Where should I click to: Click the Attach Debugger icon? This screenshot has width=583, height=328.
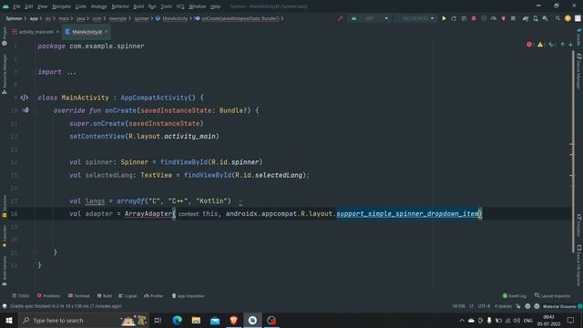[x=503, y=18]
